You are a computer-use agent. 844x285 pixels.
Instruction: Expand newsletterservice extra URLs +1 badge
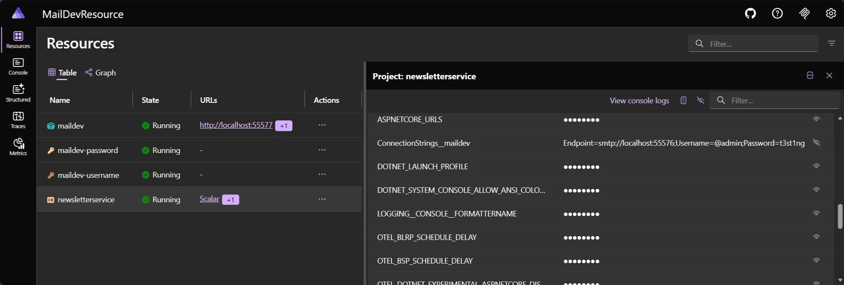(x=230, y=200)
